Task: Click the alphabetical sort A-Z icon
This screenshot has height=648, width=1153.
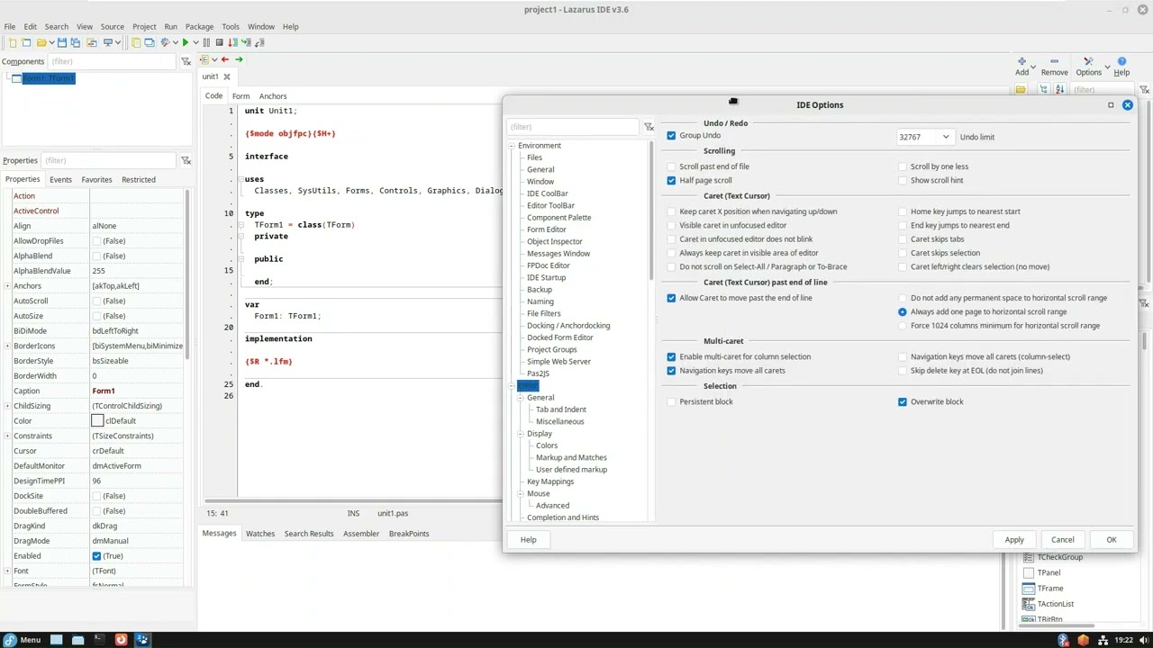Action: 1059,89
